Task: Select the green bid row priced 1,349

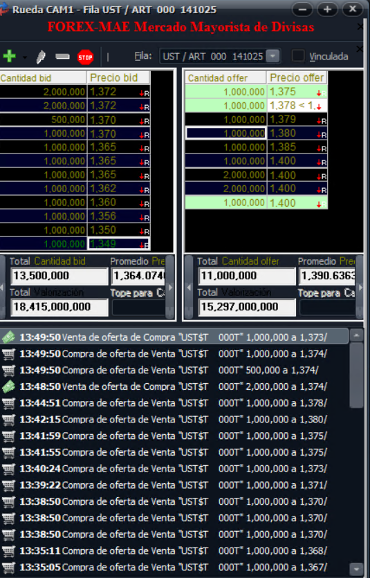Action: pyautogui.click(x=75, y=243)
